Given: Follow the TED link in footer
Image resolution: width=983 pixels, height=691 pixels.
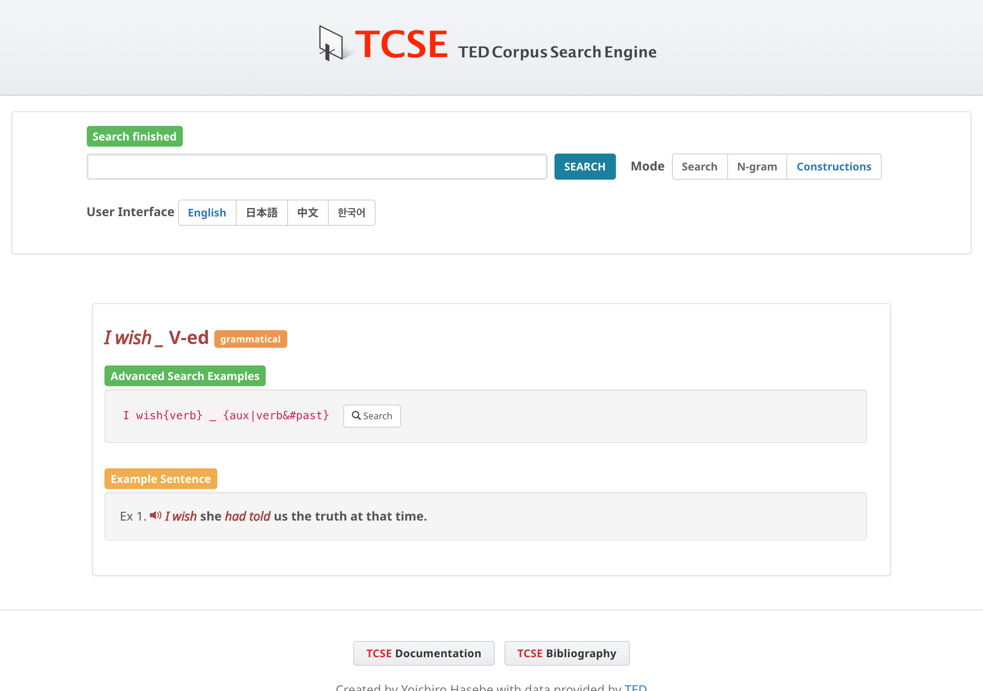Looking at the screenshot, I should 635,687.
